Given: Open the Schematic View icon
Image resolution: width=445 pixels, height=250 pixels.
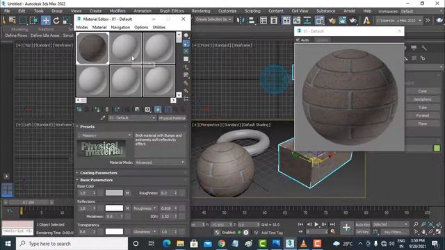Looking at the screenshot, I should point(307,20).
